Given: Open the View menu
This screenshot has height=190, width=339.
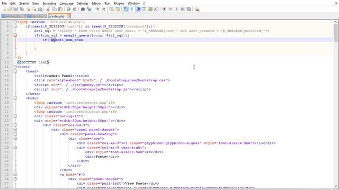Looking at the screenshot, I should click(x=35, y=4).
